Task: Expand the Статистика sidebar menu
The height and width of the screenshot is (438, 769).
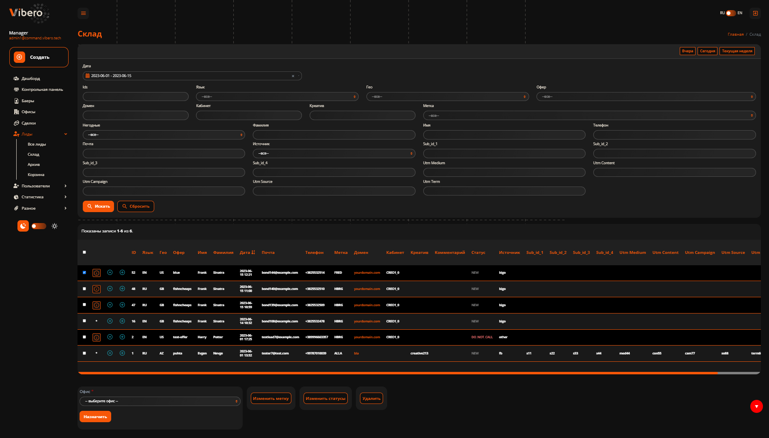Action: tap(40, 197)
